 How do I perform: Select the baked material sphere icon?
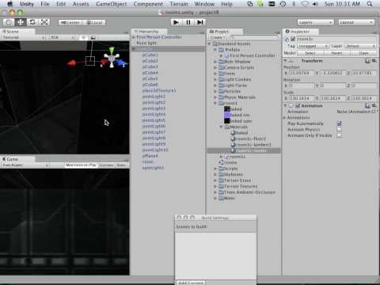pos(233,133)
